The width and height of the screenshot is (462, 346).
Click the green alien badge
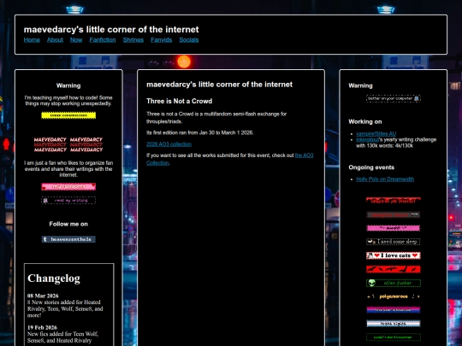pyautogui.click(x=394, y=283)
